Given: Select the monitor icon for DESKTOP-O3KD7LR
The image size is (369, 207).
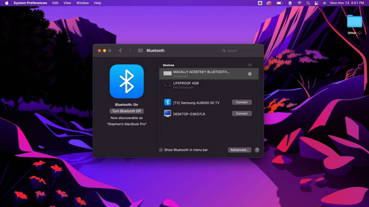Looking at the screenshot, I should [x=167, y=113].
